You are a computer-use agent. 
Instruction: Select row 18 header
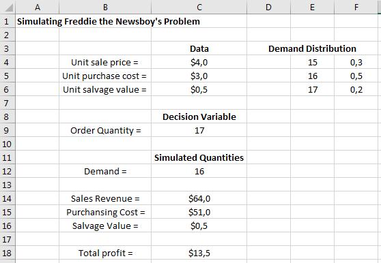8,253
